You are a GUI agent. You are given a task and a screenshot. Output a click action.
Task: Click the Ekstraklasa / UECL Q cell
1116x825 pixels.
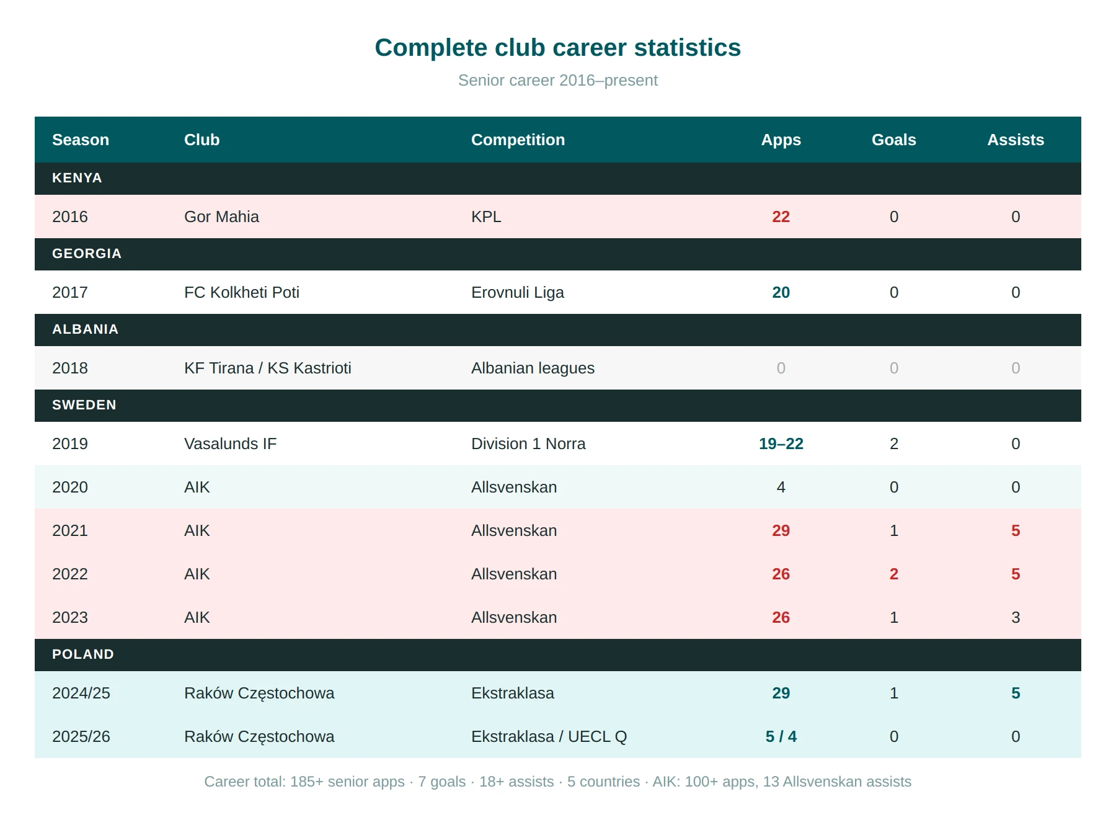[x=549, y=737]
